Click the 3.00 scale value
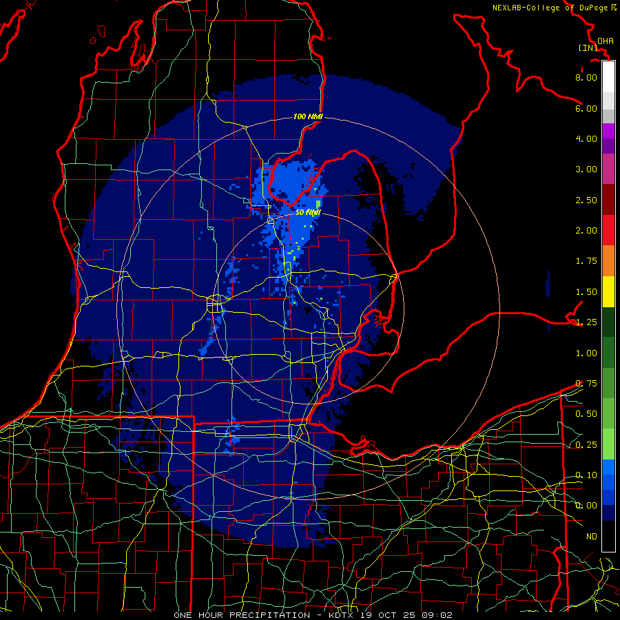This screenshot has height=620, width=620. pos(586,169)
